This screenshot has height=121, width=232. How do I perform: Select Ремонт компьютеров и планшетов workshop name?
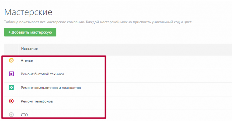coord(51,88)
